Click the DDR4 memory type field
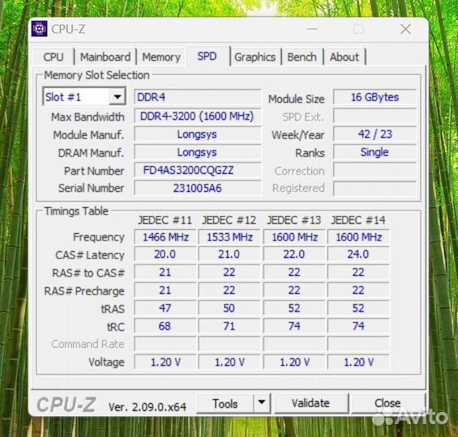458x437 pixels. [x=198, y=97]
